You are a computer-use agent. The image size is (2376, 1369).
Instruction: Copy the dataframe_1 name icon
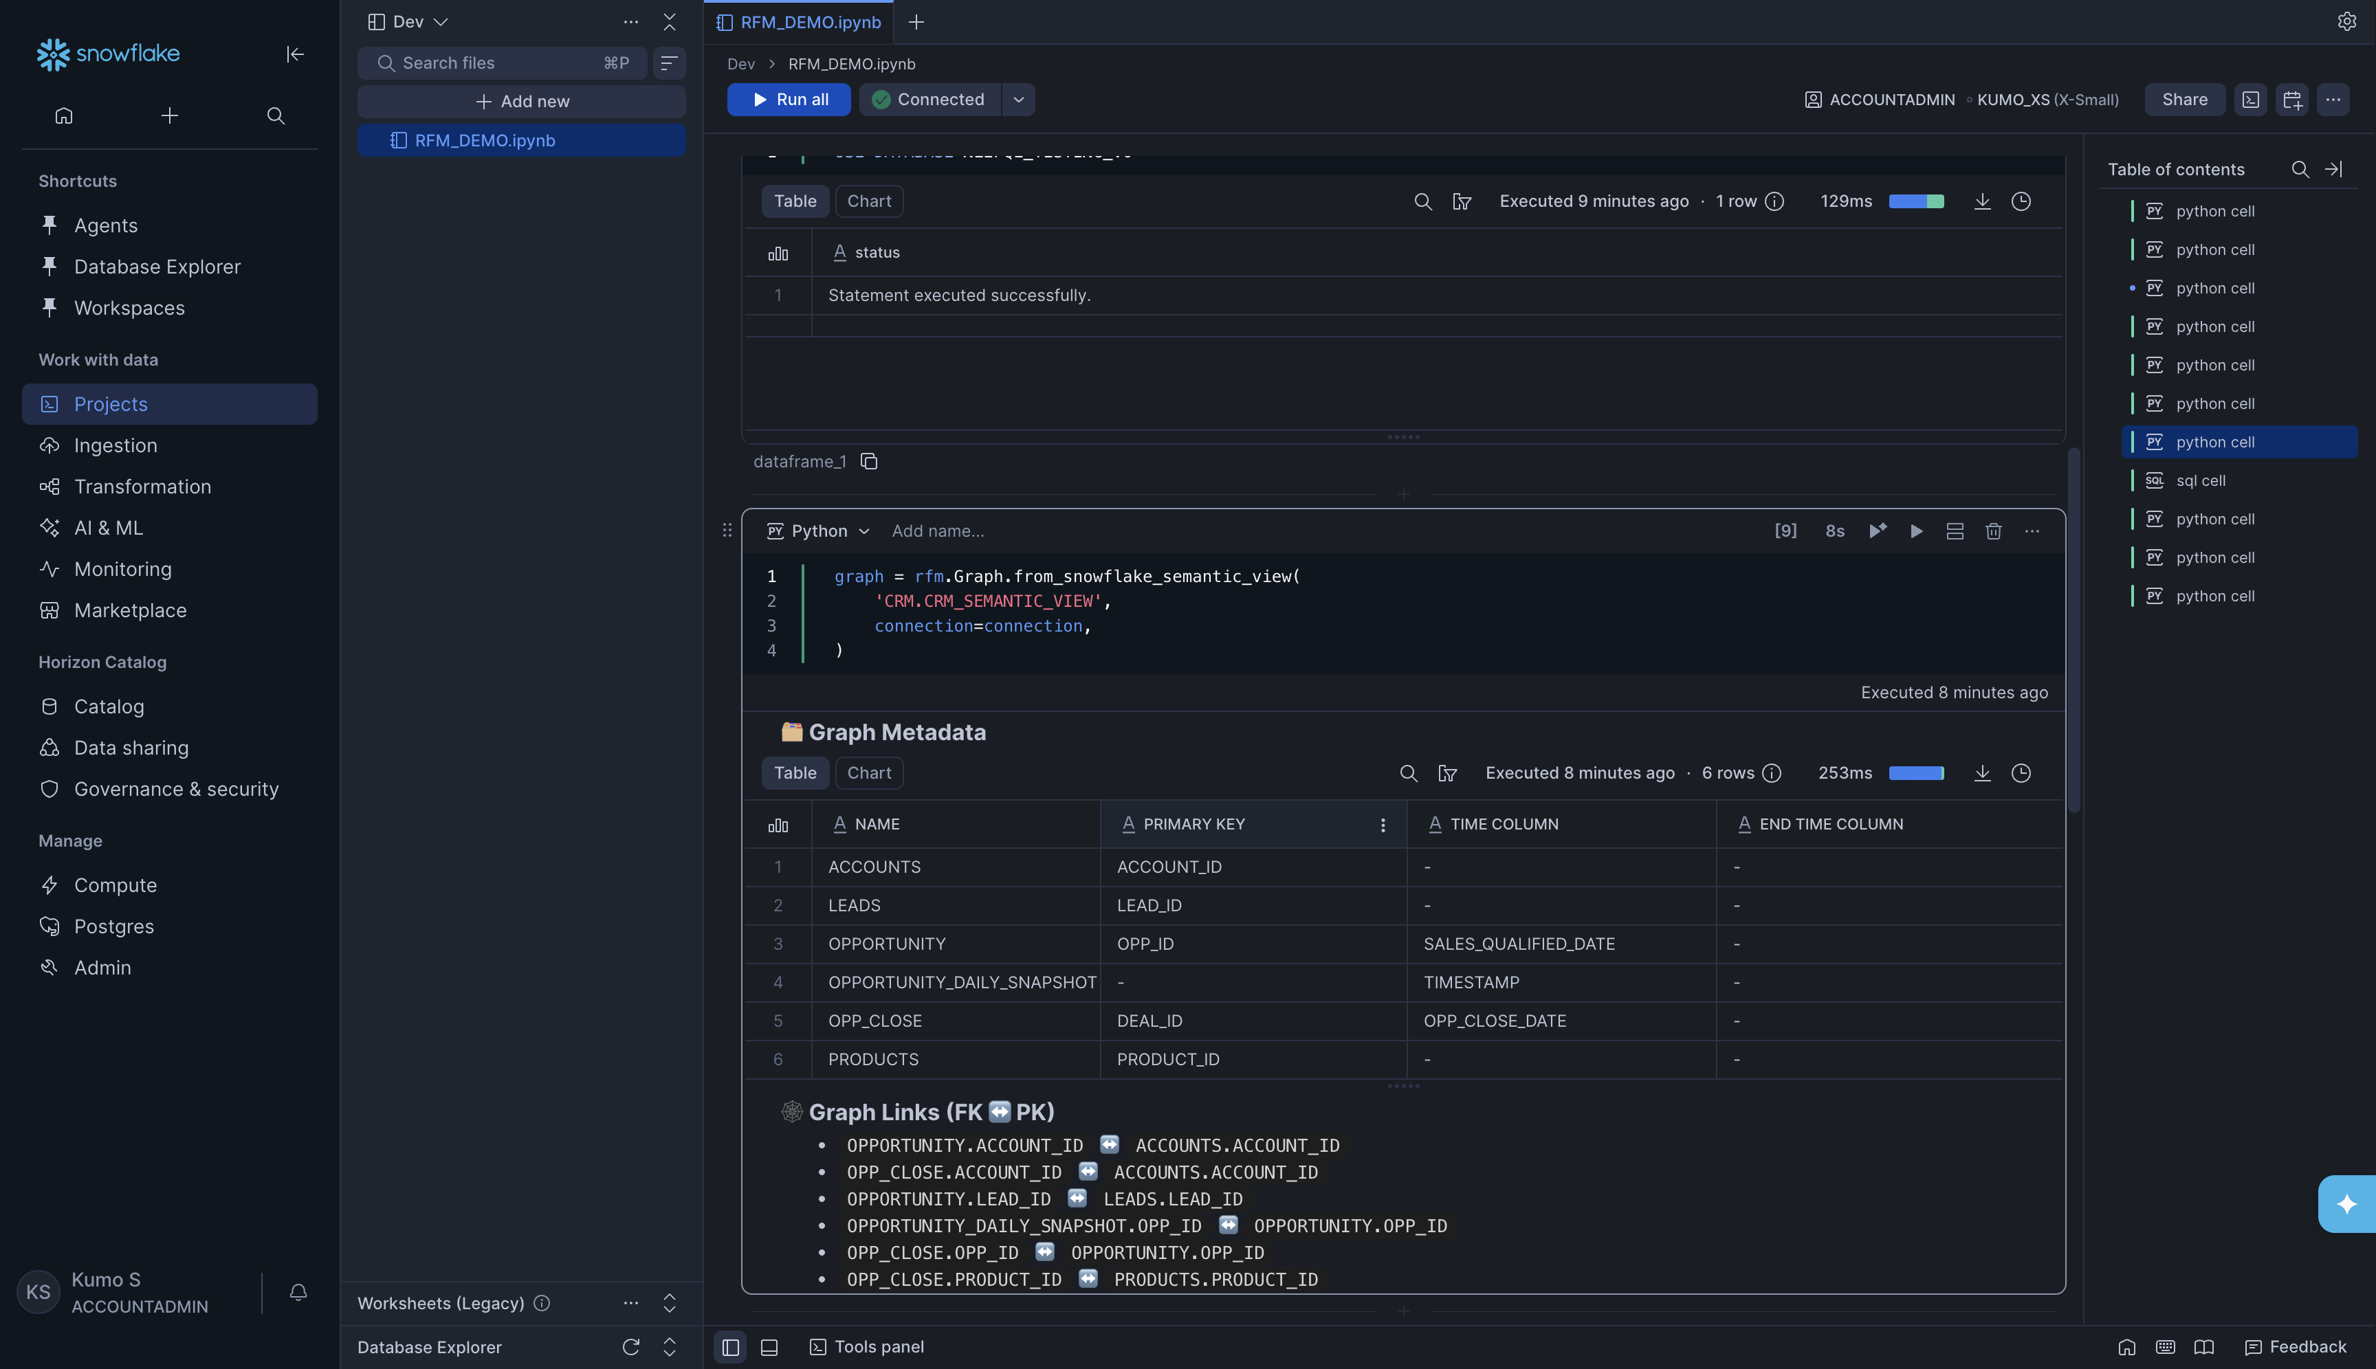coord(869,462)
